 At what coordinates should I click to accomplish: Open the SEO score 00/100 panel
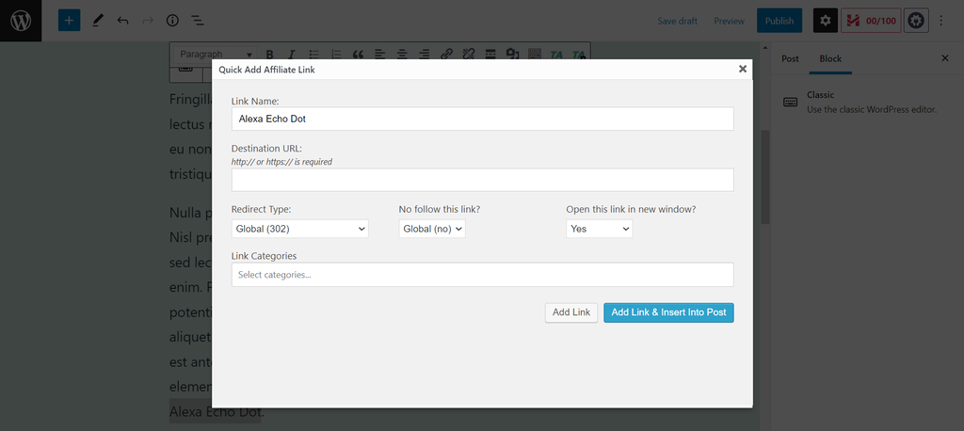pos(870,20)
